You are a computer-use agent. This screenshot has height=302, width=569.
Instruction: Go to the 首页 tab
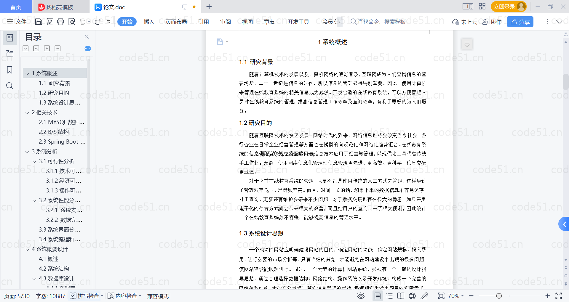tap(16, 7)
